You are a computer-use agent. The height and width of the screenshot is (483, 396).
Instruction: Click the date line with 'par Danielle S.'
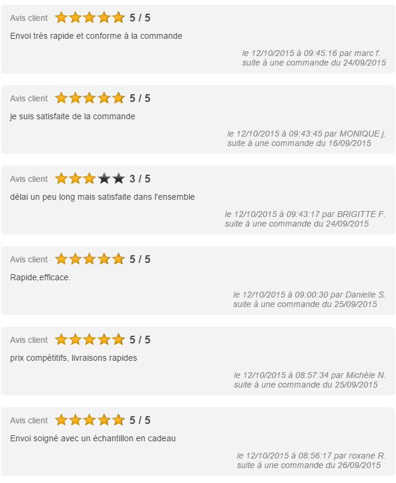(x=310, y=295)
